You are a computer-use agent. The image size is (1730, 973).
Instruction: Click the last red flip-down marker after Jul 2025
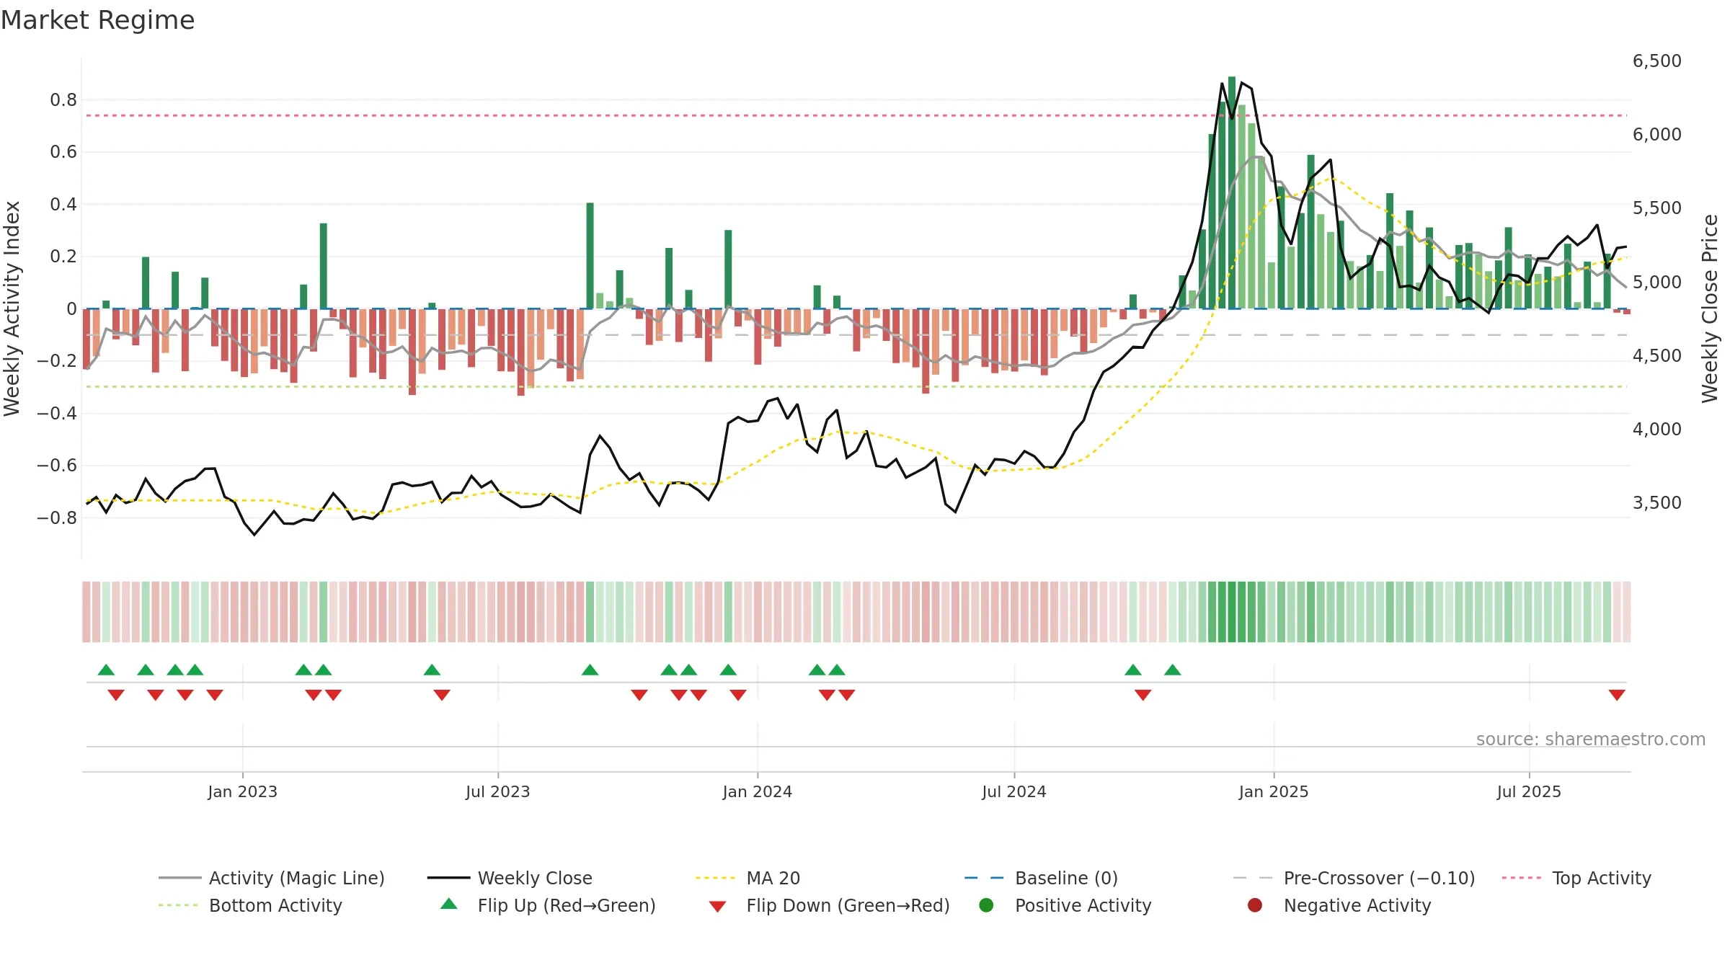coord(1617,695)
